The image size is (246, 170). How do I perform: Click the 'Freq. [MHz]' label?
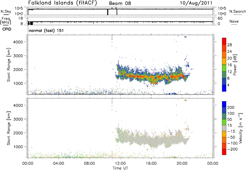6,21
